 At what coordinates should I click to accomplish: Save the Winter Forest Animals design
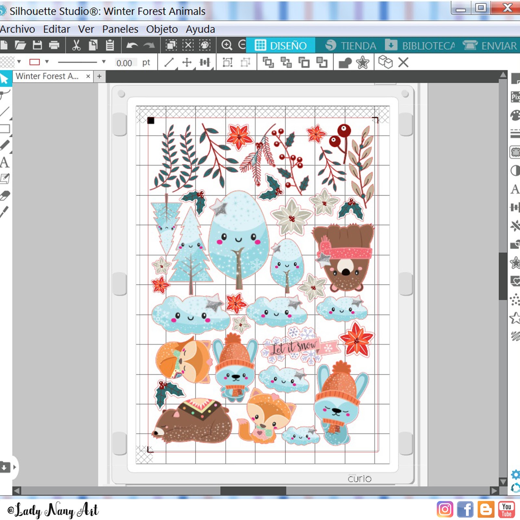tap(37, 45)
